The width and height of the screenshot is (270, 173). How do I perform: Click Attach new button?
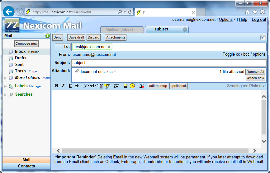tap(256, 78)
